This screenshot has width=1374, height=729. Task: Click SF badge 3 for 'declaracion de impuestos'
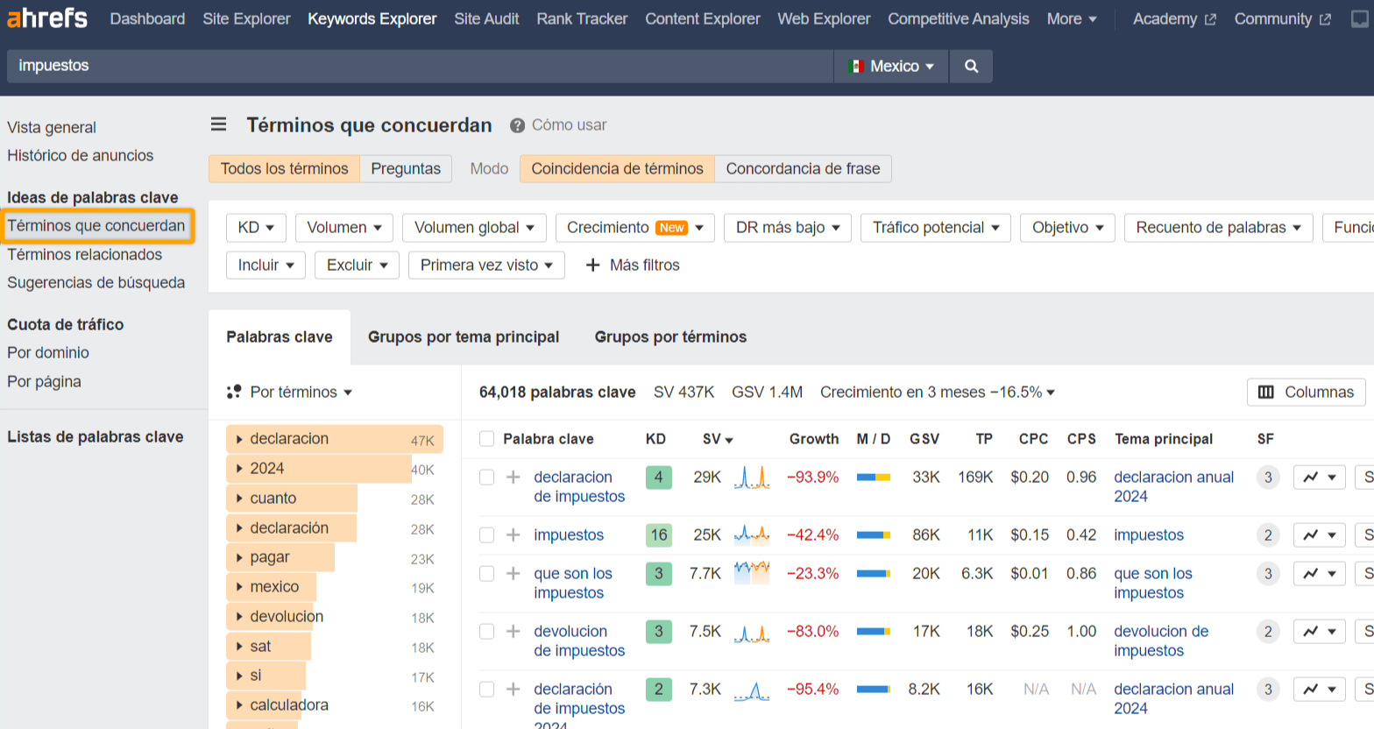point(1268,478)
